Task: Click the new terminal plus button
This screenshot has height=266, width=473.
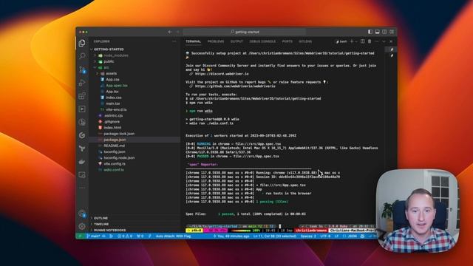Action: pyautogui.click(x=352, y=41)
